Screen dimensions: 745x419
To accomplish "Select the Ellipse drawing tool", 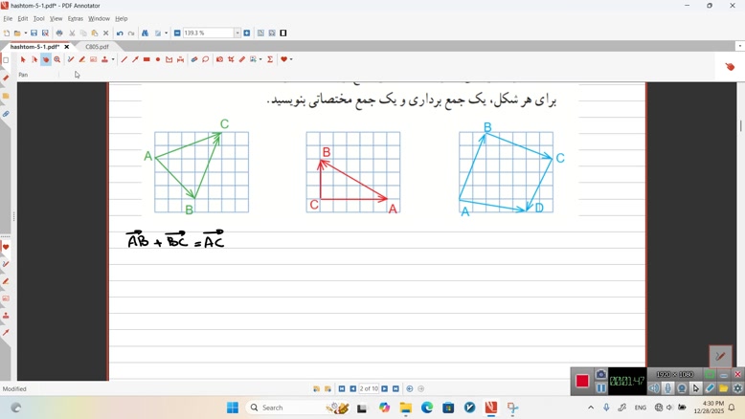I will tap(158, 59).
